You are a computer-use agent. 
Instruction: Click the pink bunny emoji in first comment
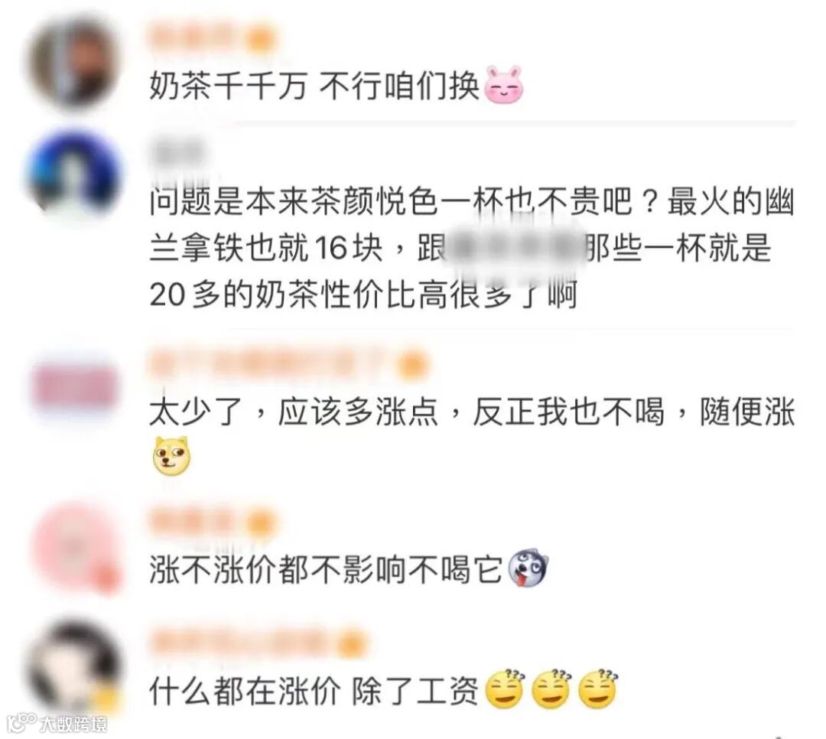click(x=505, y=85)
